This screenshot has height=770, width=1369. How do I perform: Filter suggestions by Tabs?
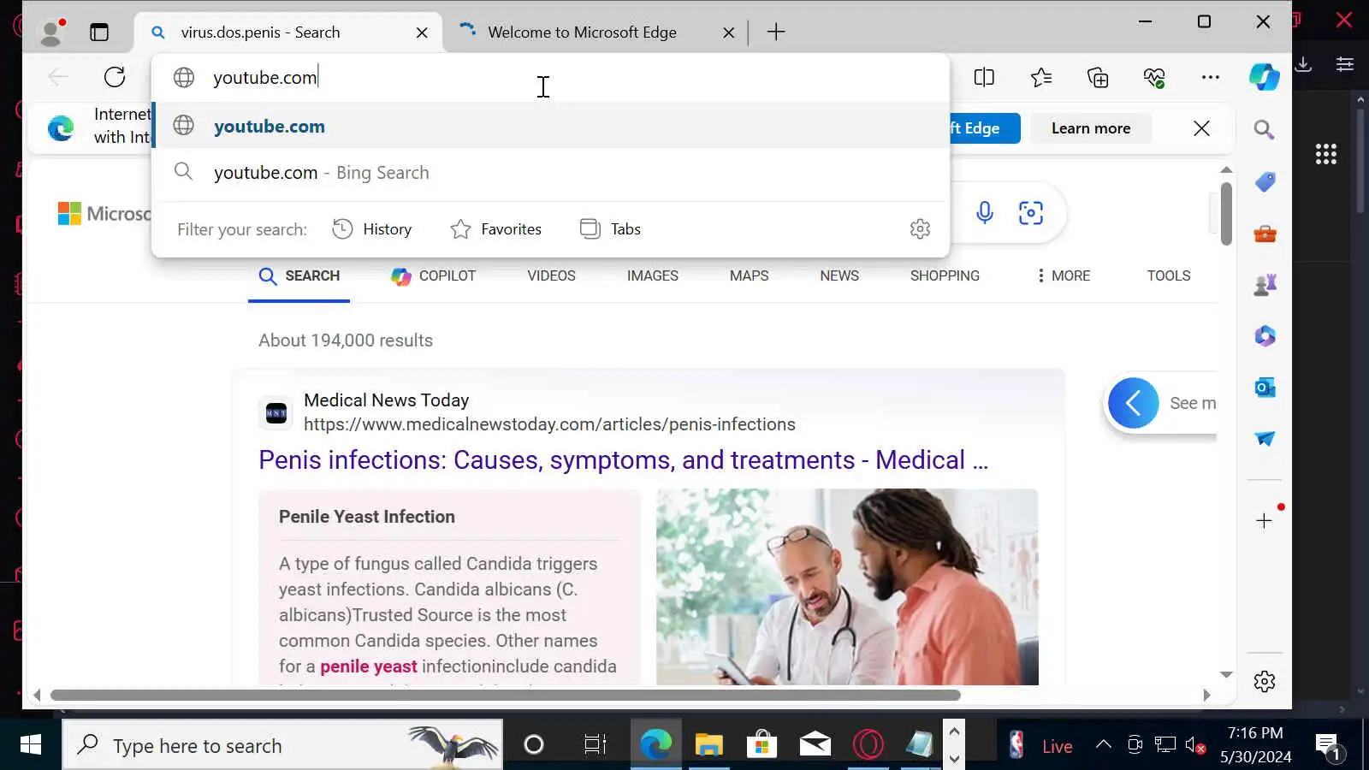pyautogui.click(x=610, y=228)
